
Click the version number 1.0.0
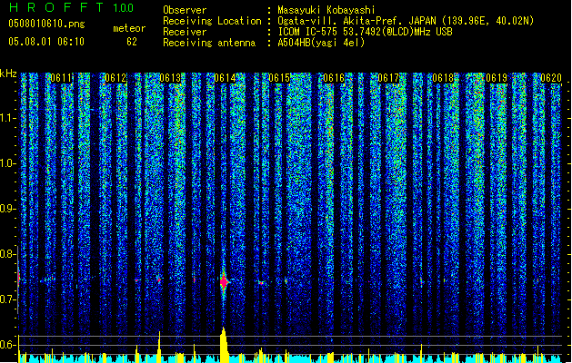point(123,7)
